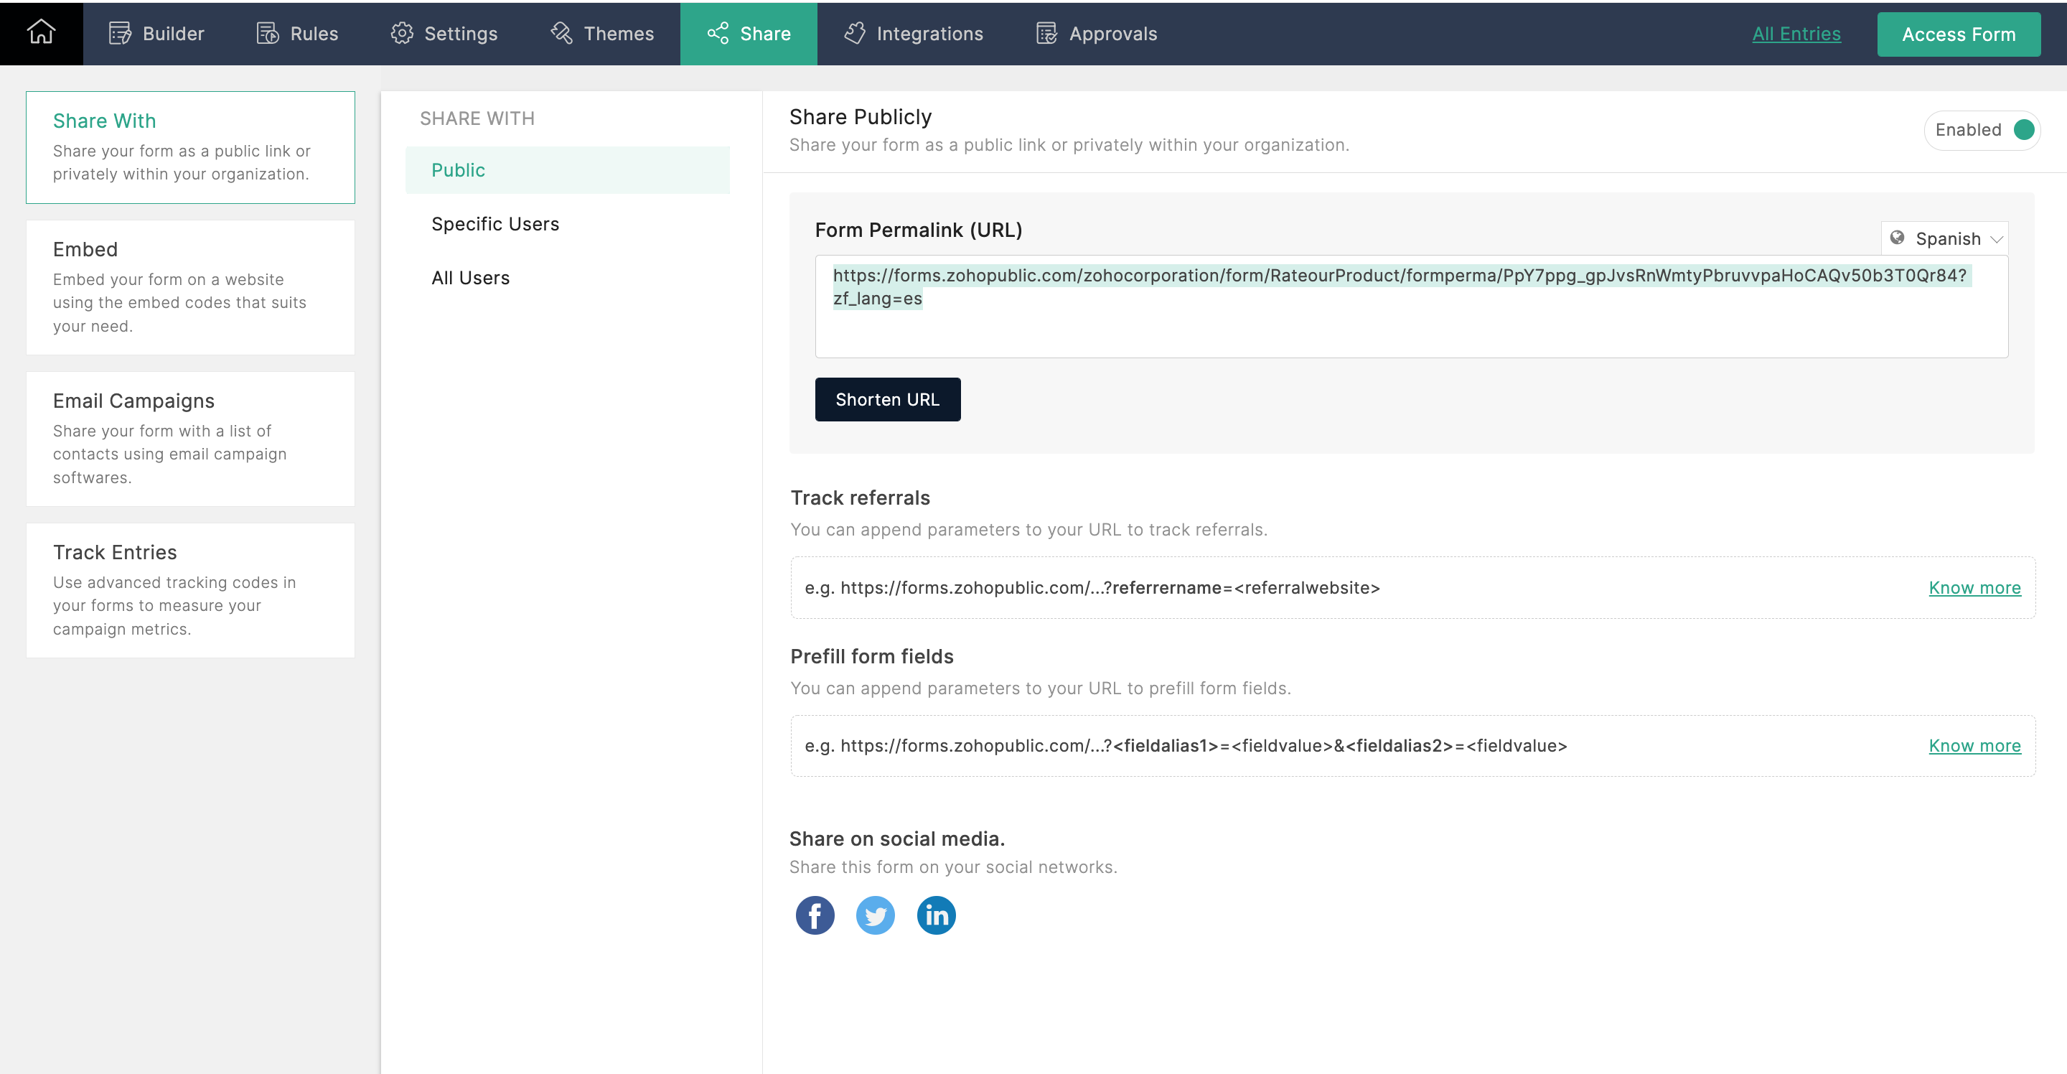The height and width of the screenshot is (1074, 2067).
Task: Switch to the Approvals tab
Action: point(1096,34)
